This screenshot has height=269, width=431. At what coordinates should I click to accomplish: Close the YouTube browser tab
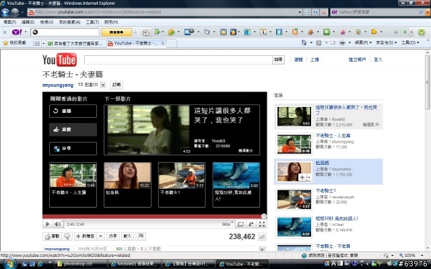click(x=163, y=43)
